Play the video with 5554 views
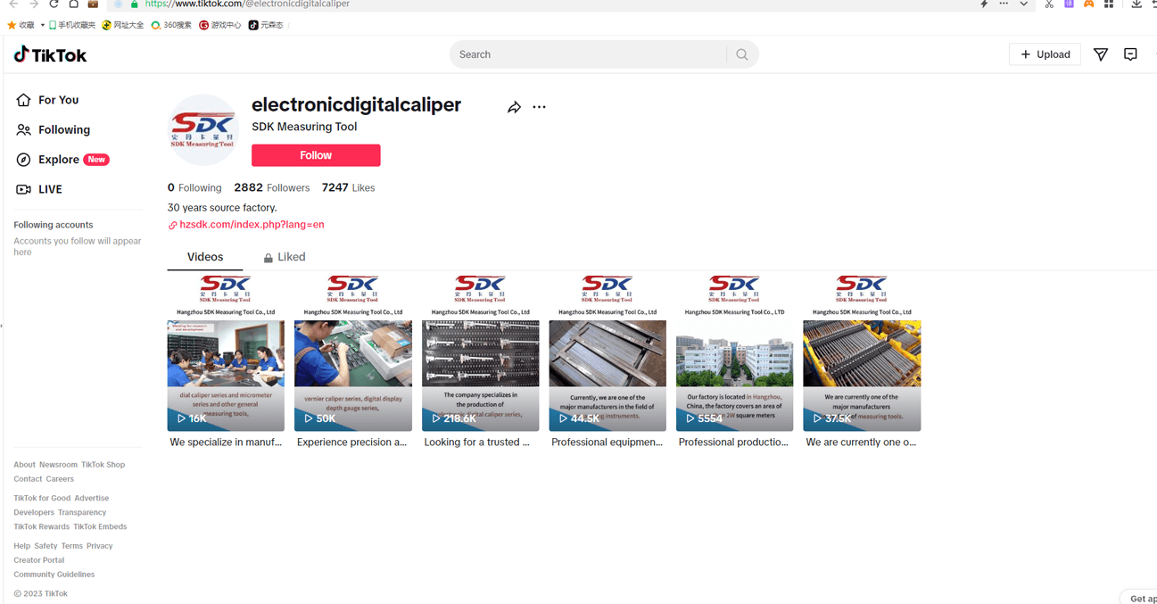The width and height of the screenshot is (1157, 604). pyautogui.click(x=734, y=353)
